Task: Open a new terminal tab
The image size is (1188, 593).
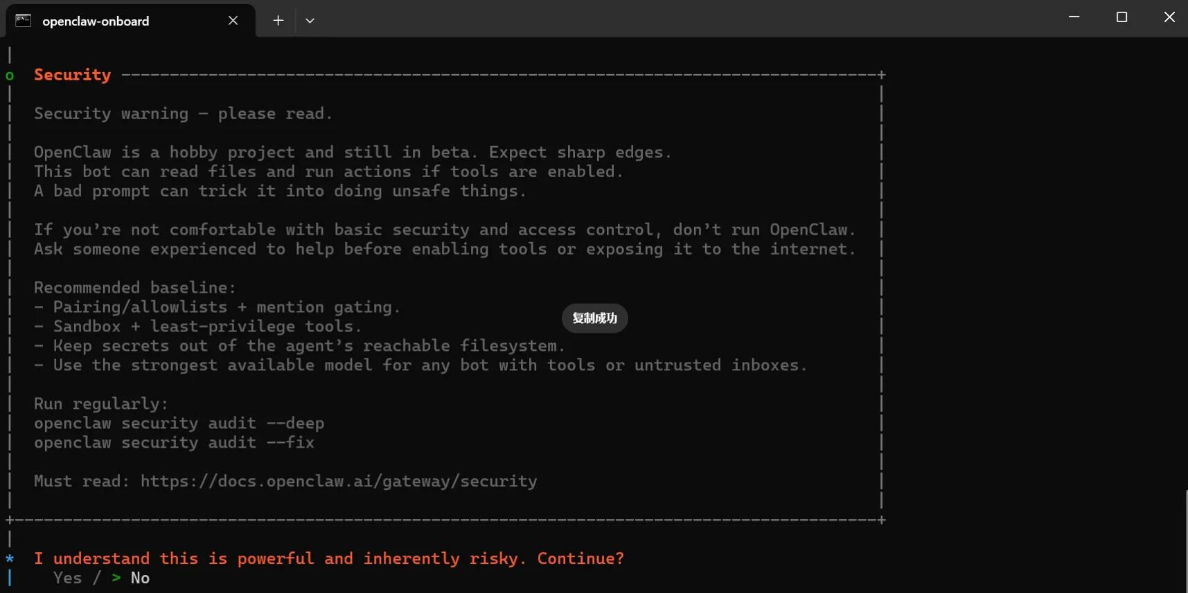Action: point(278,21)
